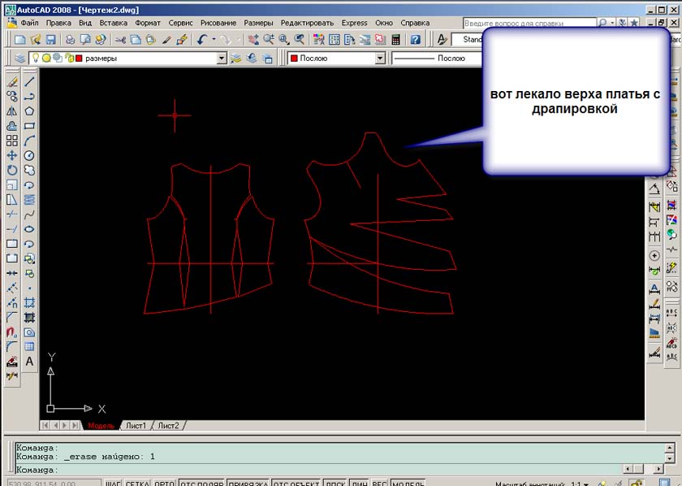
Task: Select the Line drawing tool
Action: [x=29, y=81]
